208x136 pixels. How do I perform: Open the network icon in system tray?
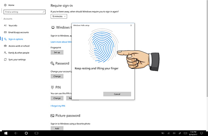pos(168,133)
